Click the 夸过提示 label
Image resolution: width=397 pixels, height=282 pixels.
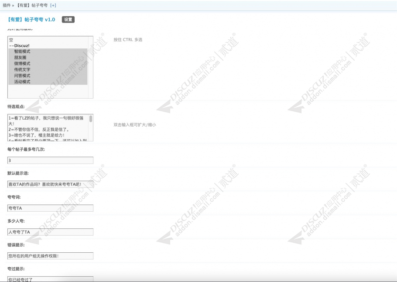(x=16, y=269)
